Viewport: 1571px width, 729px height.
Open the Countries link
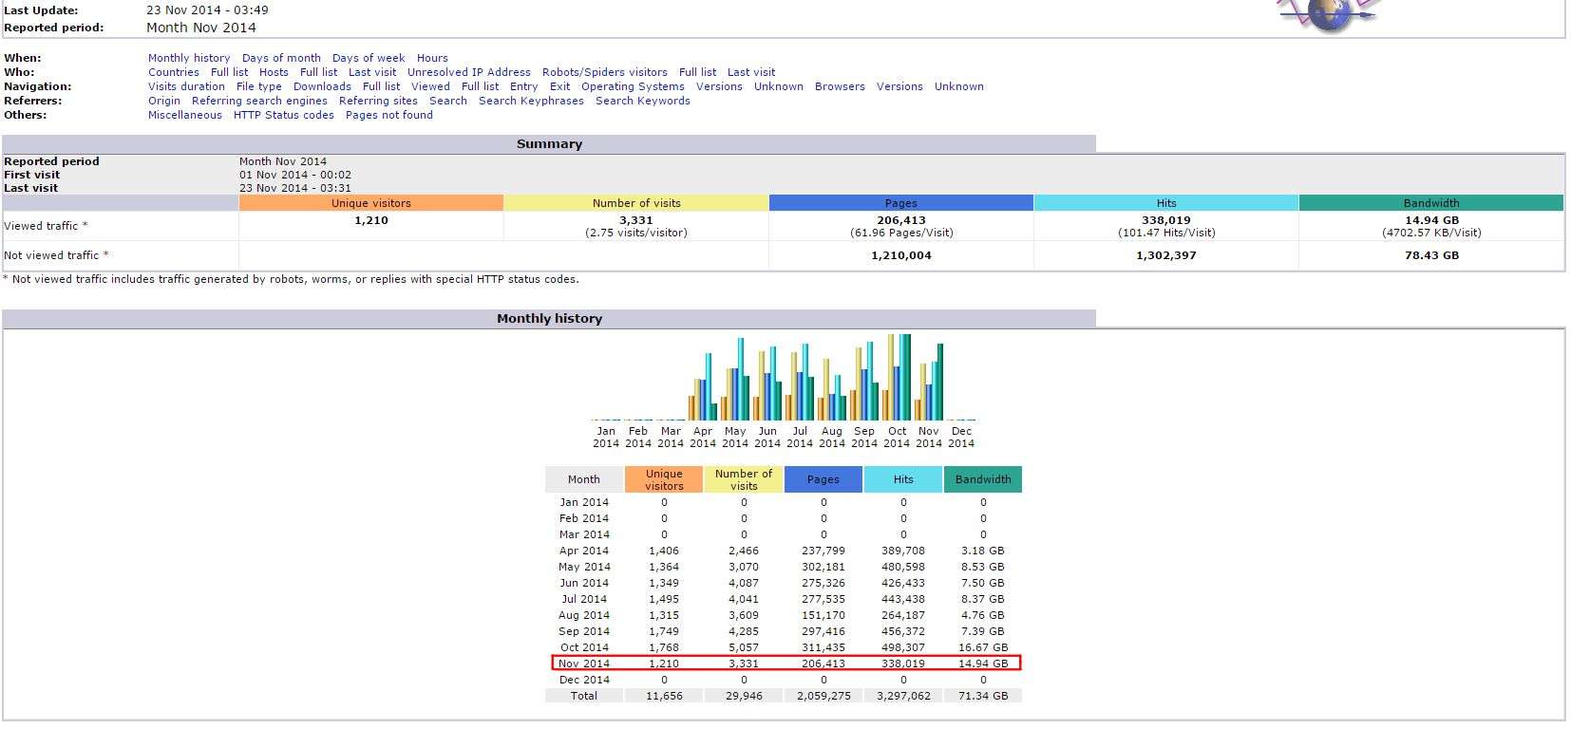(x=174, y=72)
